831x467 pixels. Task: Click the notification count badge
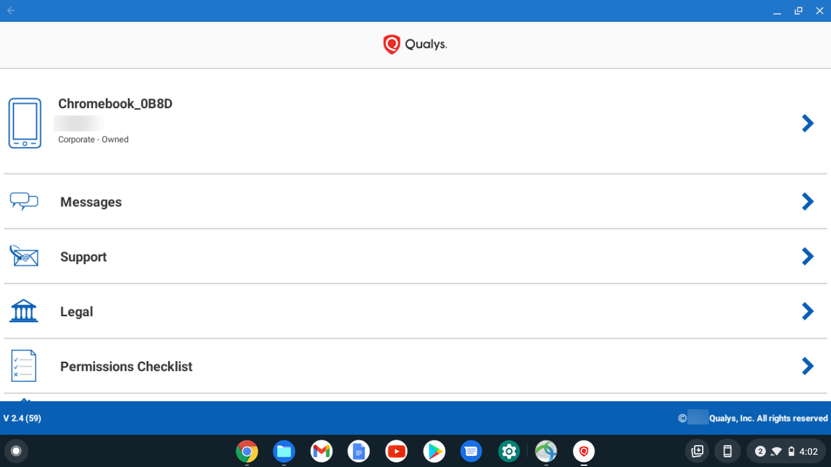pyautogui.click(x=760, y=451)
